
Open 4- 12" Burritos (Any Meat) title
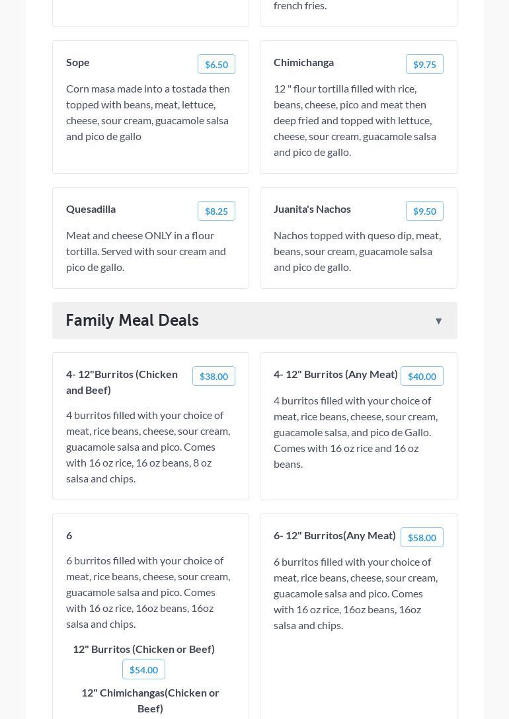[335, 374]
